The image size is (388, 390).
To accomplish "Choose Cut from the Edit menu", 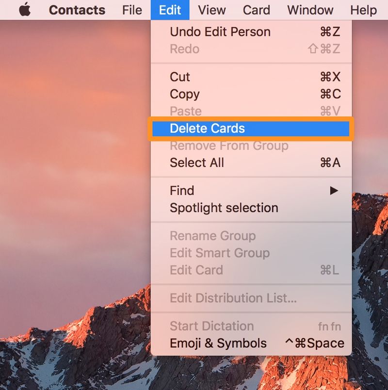I will 251,77.
